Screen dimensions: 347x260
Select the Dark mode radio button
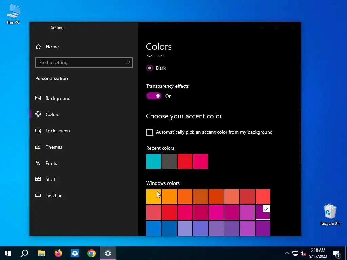tap(150, 68)
